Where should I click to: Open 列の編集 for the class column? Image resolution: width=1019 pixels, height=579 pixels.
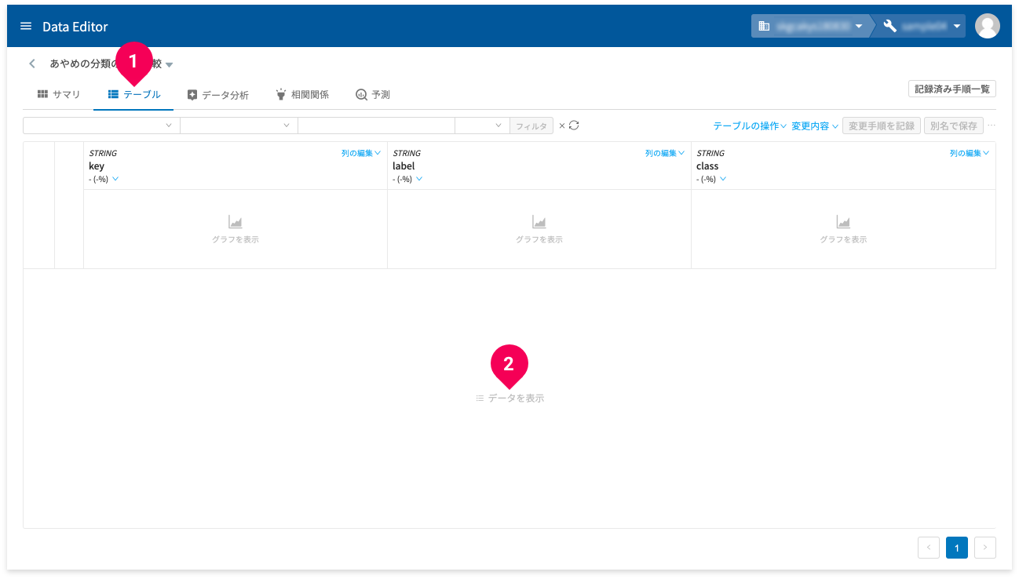point(970,153)
